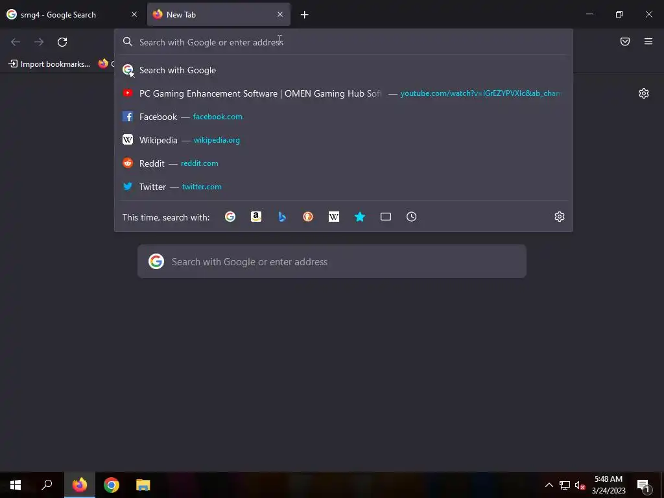The width and height of the screenshot is (664, 498).
Task: Select Firefox in the taskbar
Action: (x=80, y=485)
